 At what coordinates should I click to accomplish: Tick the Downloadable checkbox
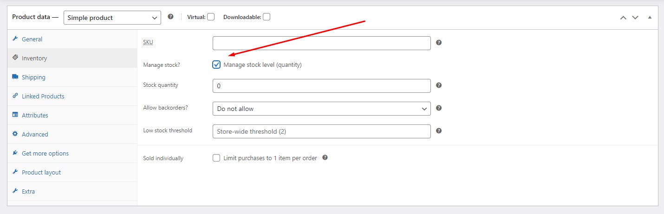pos(267,17)
